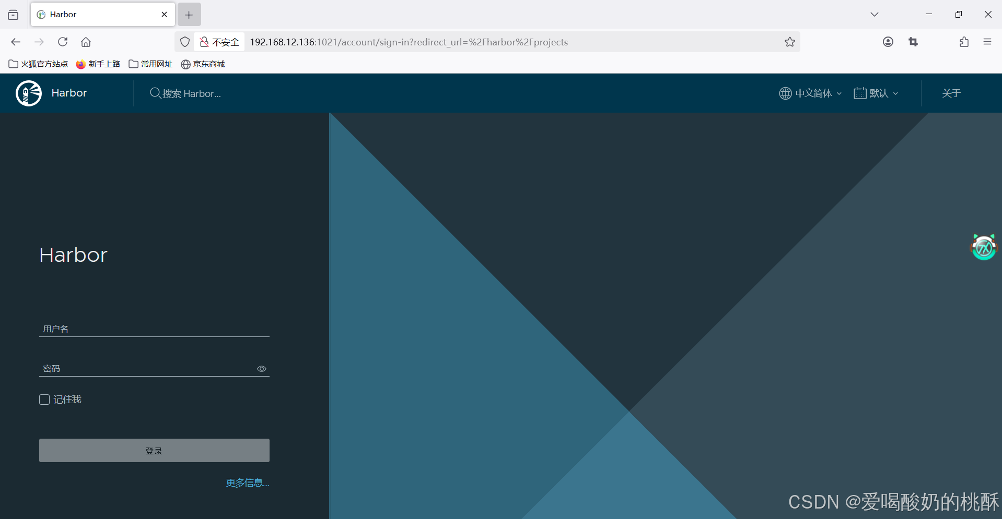The image size is (1002, 519).
Task: Open the 火狐官方站点 bookmark folder
Action: click(39, 64)
